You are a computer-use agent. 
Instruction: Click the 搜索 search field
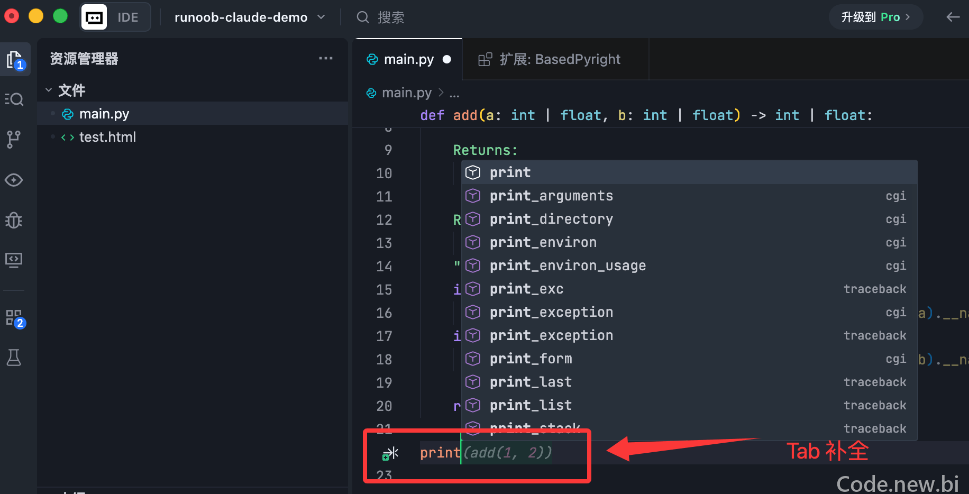[391, 17]
